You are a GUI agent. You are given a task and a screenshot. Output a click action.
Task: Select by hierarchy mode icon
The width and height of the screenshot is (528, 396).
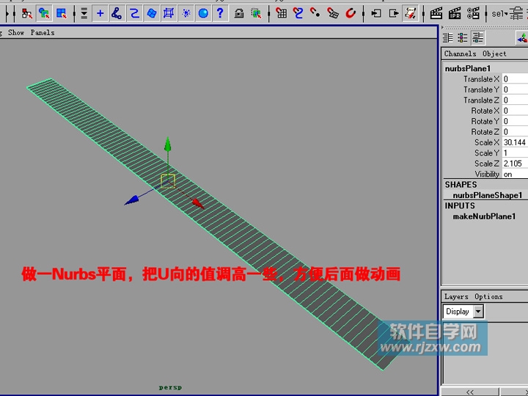26,13
